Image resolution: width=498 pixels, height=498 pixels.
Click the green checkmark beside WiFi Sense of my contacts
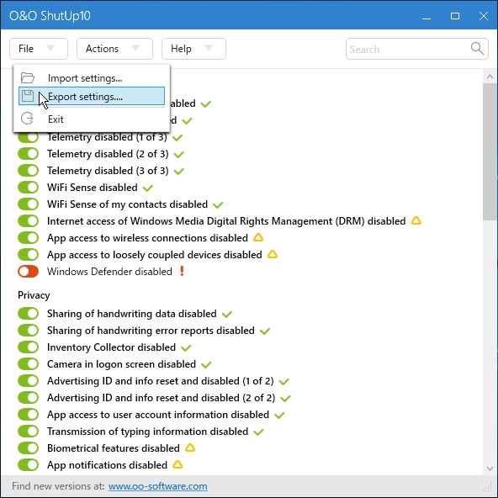click(218, 205)
